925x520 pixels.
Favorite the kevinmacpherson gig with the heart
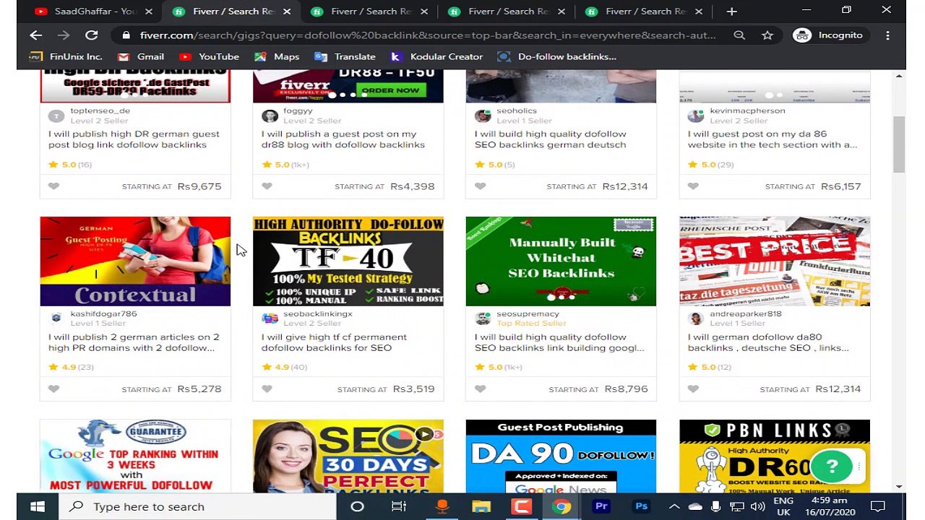pyautogui.click(x=694, y=186)
